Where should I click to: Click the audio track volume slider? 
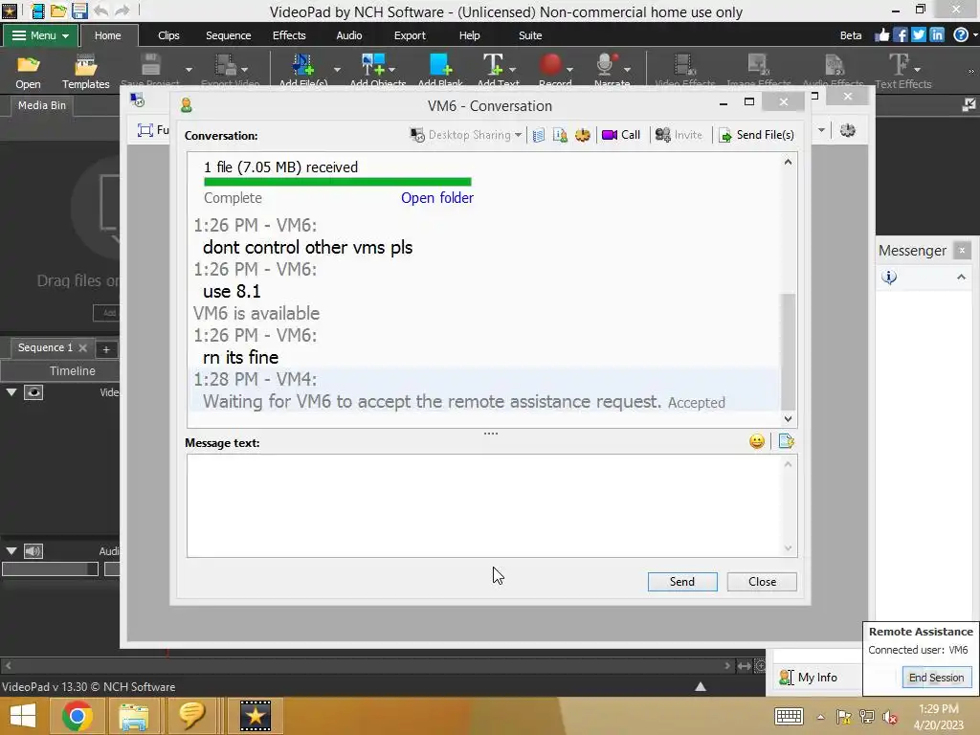(x=50, y=568)
